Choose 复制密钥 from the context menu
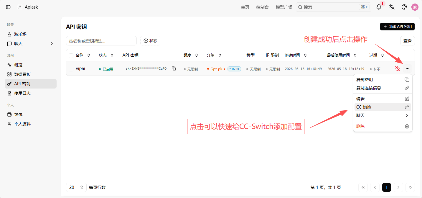The height and width of the screenshot is (198, 422). 383,80
